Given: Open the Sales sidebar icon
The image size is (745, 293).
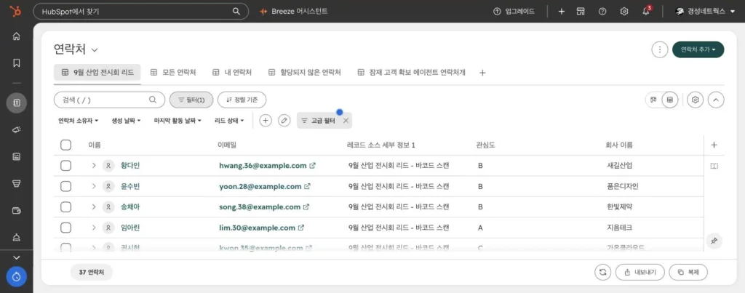Looking at the screenshot, I should pos(16,184).
